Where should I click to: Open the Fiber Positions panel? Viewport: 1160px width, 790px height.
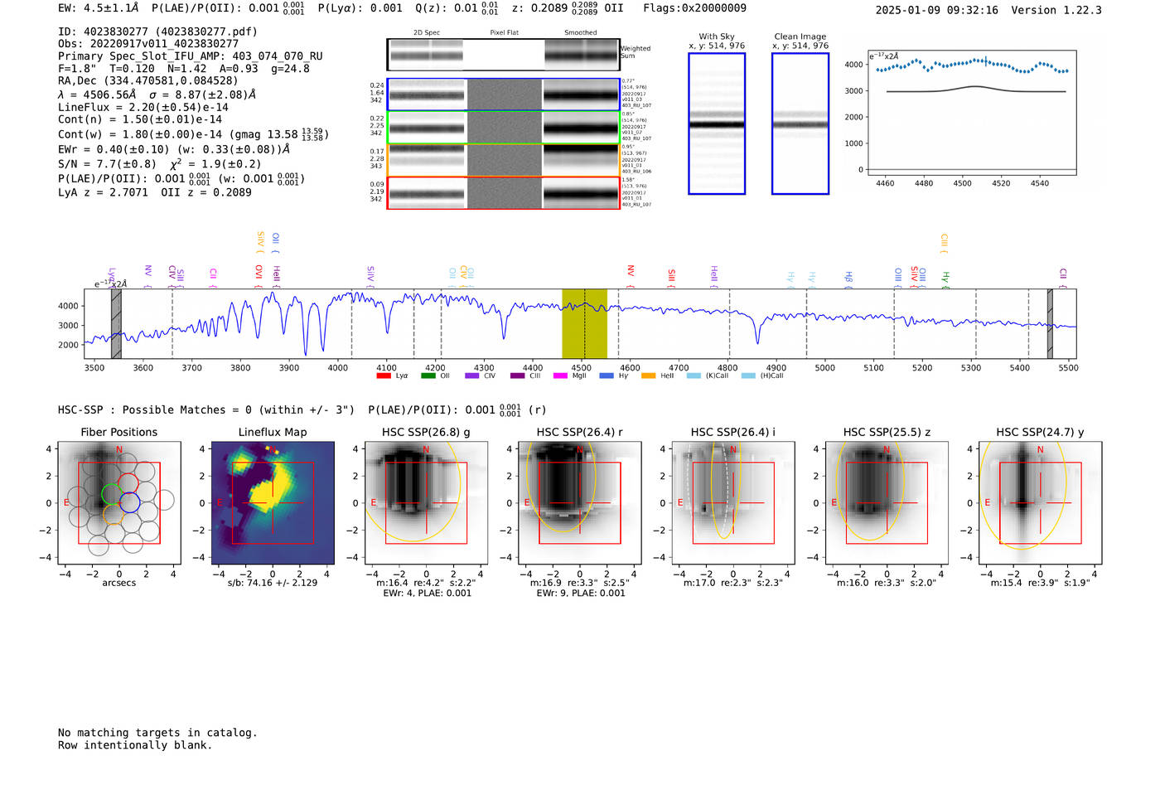pyautogui.click(x=119, y=502)
